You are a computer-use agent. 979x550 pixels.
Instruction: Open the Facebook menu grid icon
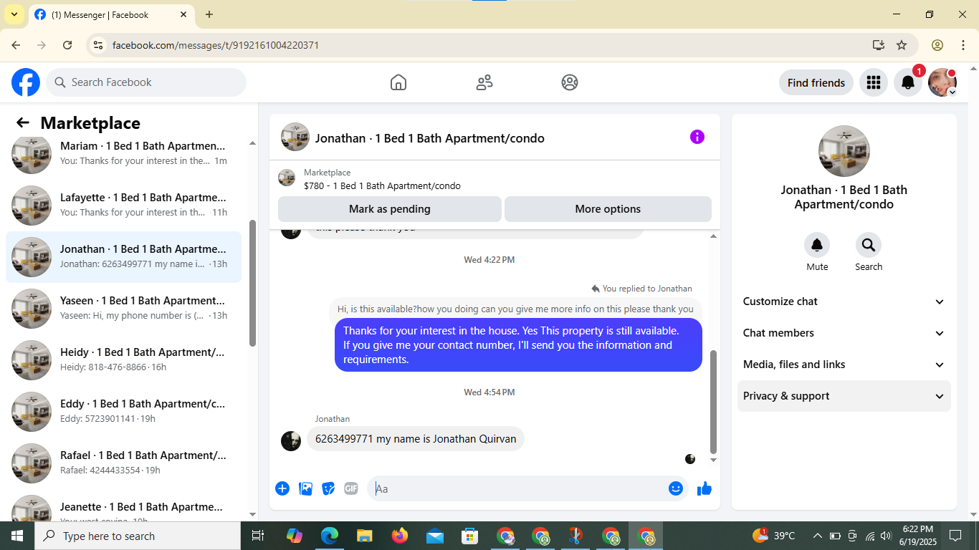point(873,82)
